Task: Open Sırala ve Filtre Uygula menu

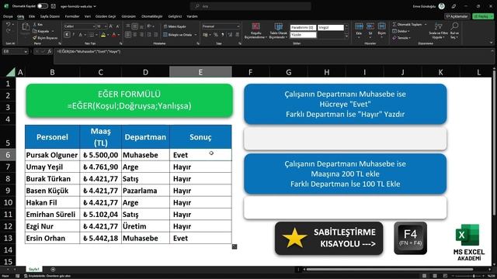Action: pos(438,31)
